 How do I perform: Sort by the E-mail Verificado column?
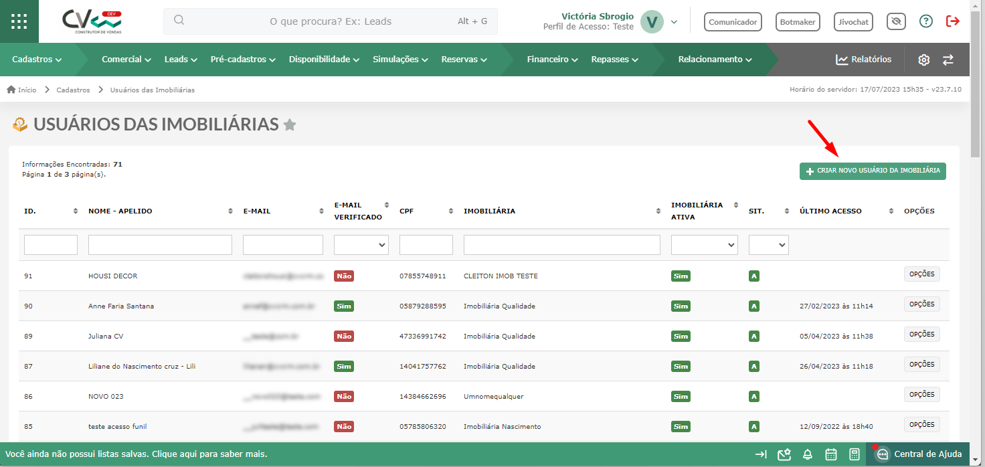click(386, 205)
